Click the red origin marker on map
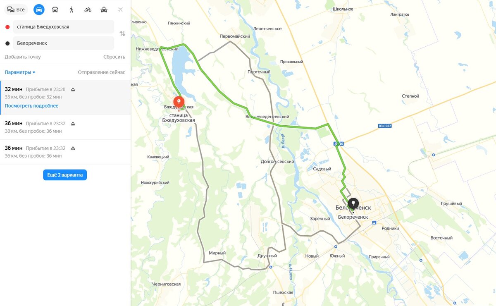 179,103
